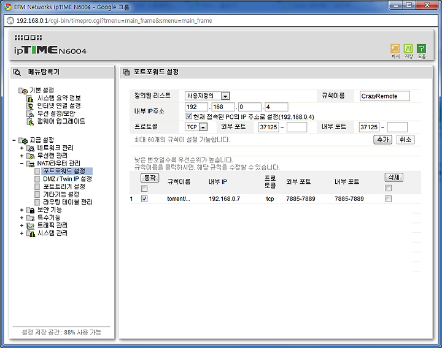Click the 동작 button

coord(150,178)
